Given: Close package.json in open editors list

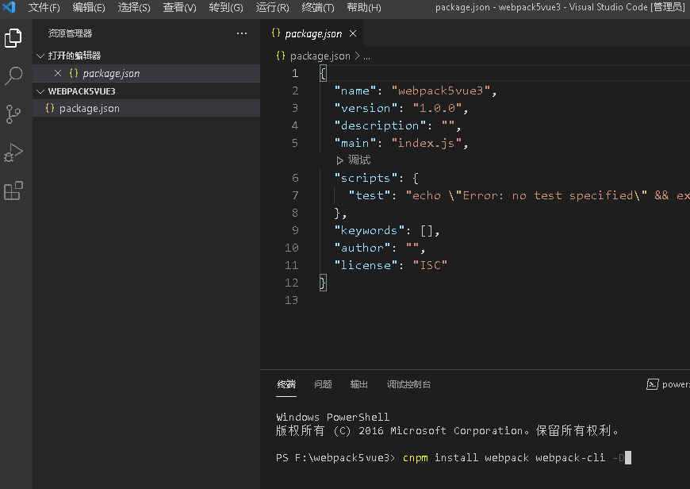Looking at the screenshot, I should click(58, 73).
